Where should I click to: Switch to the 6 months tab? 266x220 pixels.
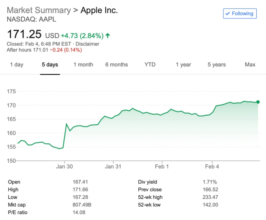(117, 65)
